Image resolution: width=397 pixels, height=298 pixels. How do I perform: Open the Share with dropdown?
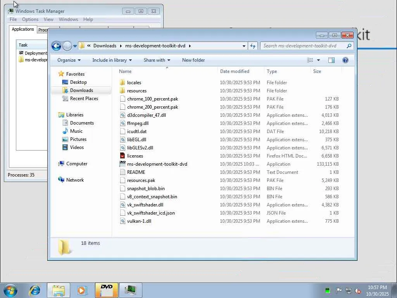click(x=157, y=60)
